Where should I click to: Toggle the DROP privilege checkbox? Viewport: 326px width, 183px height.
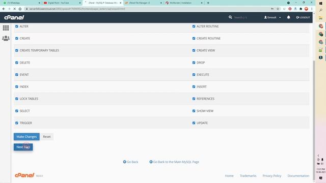click(194, 63)
